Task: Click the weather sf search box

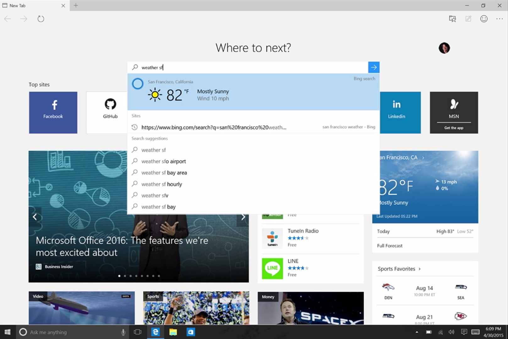Action: (x=248, y=67)
